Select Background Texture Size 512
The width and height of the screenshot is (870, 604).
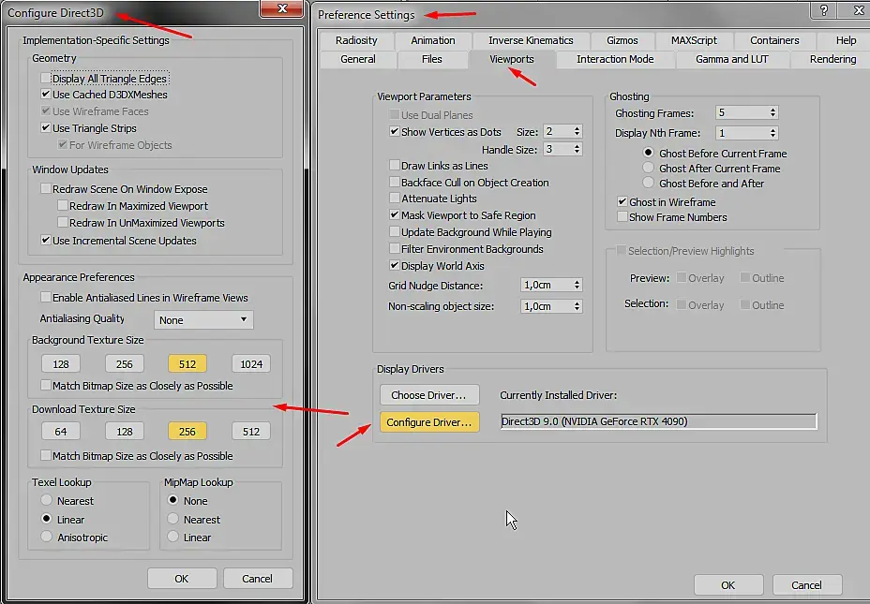tap(187, 364)
